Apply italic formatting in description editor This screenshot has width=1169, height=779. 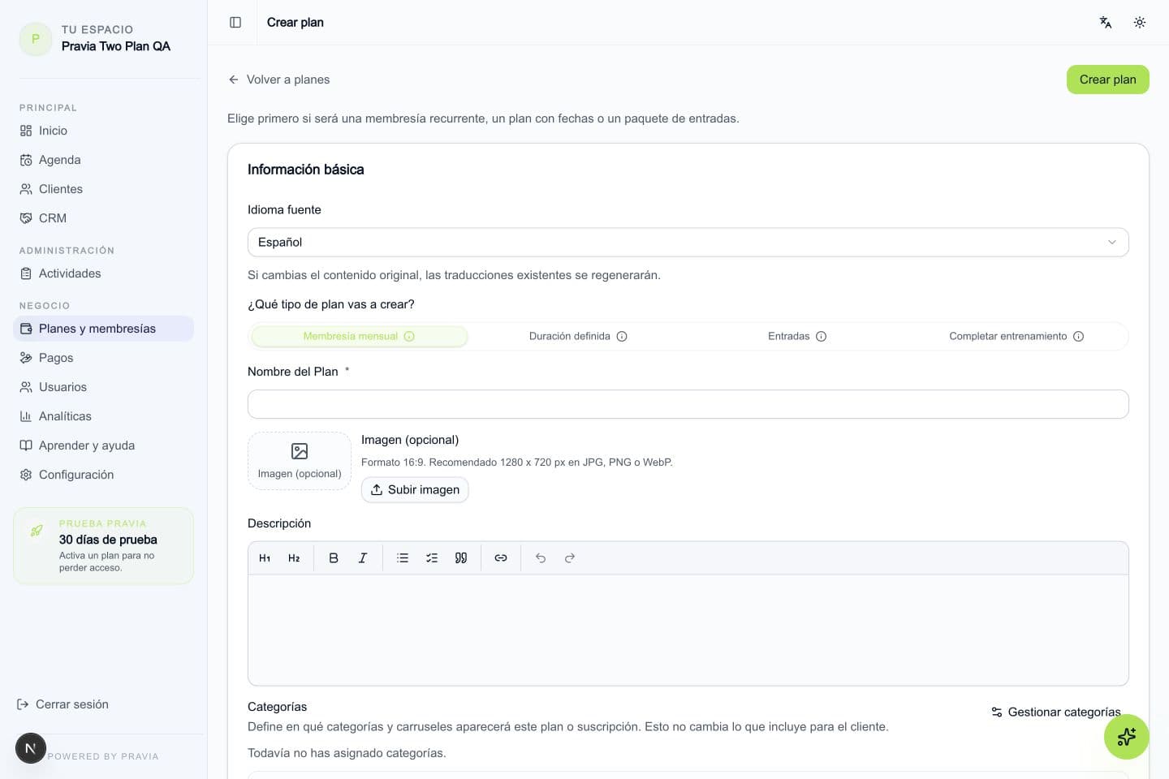pyautogui.click(x=362, y=558)
